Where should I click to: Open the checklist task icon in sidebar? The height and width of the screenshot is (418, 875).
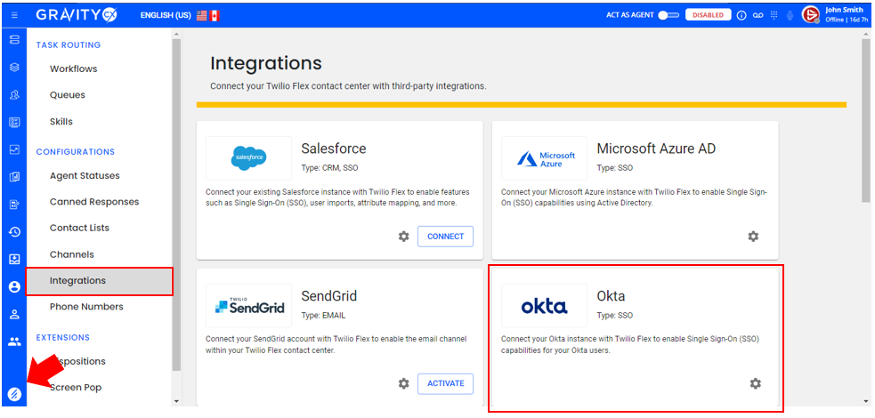tap(14, 123)
